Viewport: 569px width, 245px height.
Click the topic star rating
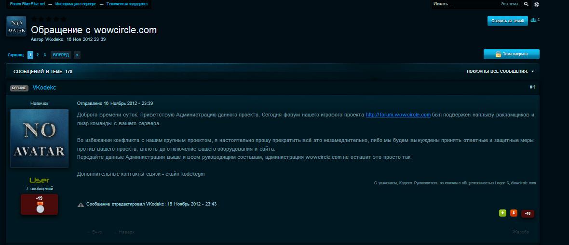pyautogui.click(x=49, y=19)
